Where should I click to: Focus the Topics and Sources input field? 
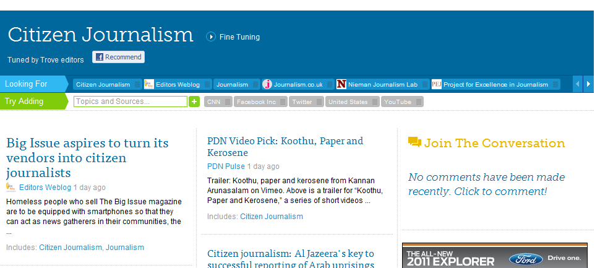[x=130, y=102]
